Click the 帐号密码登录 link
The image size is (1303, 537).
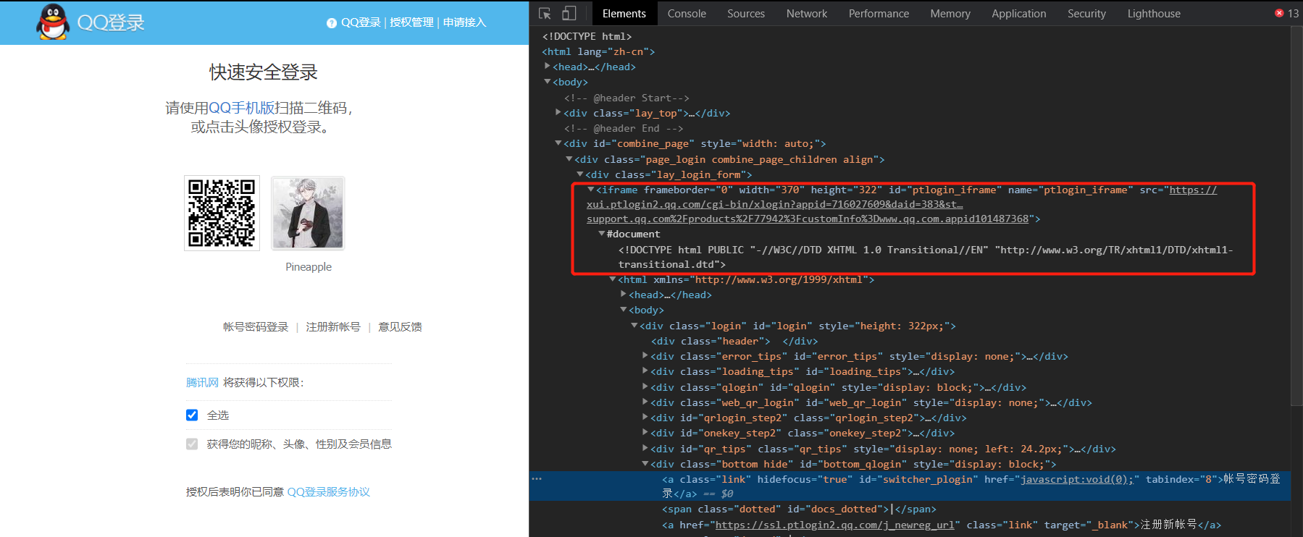click(256, 327)
